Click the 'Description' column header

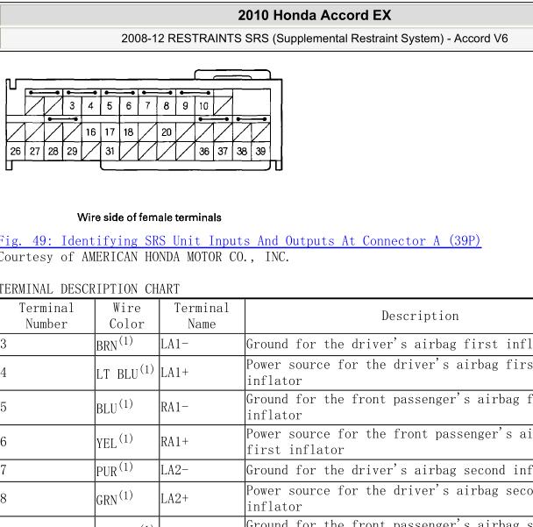(420, 316)
